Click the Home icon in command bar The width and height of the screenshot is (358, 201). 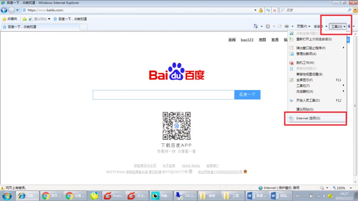tap(256, 26)
